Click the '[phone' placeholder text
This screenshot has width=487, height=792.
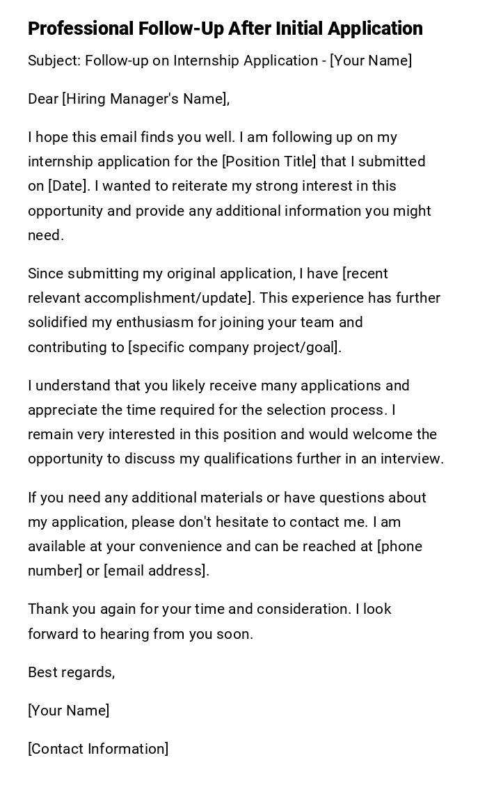pos(399,546)
